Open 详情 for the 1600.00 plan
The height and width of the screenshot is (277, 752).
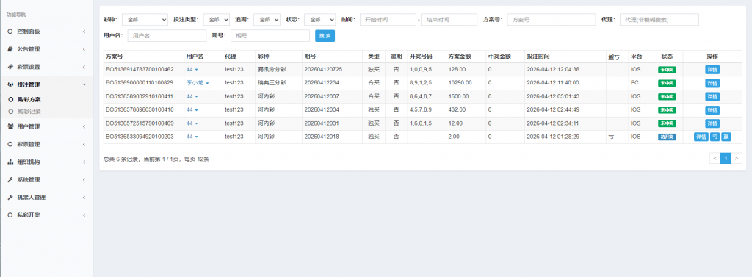(712, 96)
